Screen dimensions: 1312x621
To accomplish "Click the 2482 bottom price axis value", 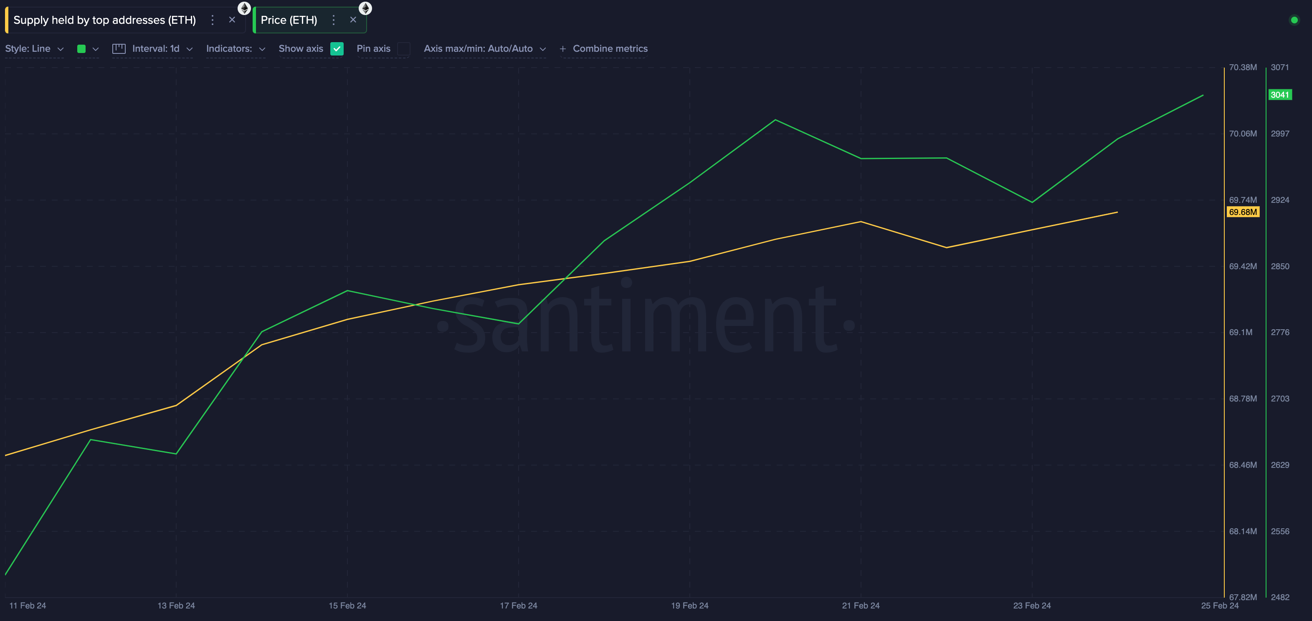I will pyautogui.click(x=1280, y=597).
